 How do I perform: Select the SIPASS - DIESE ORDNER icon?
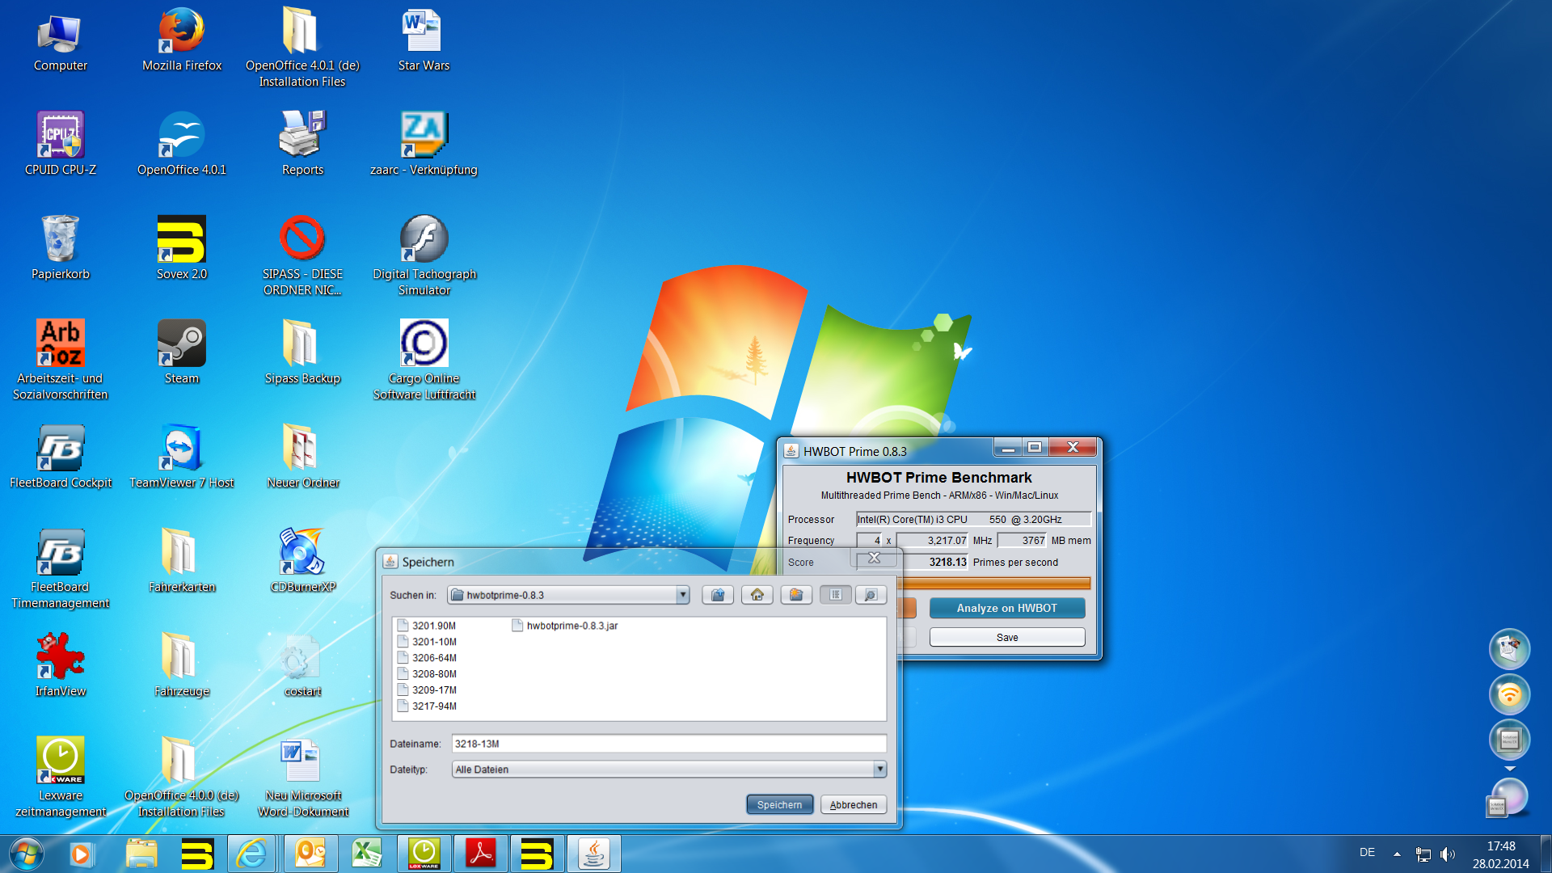[302, 255]
